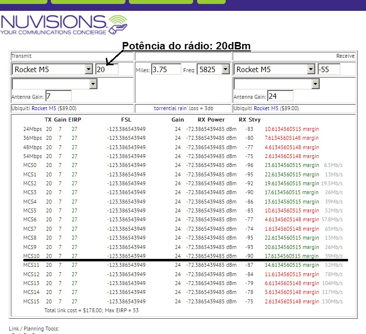Click the MCS2 row label
The width and height of the screenshot is (366, 334).
click(30, 183)
